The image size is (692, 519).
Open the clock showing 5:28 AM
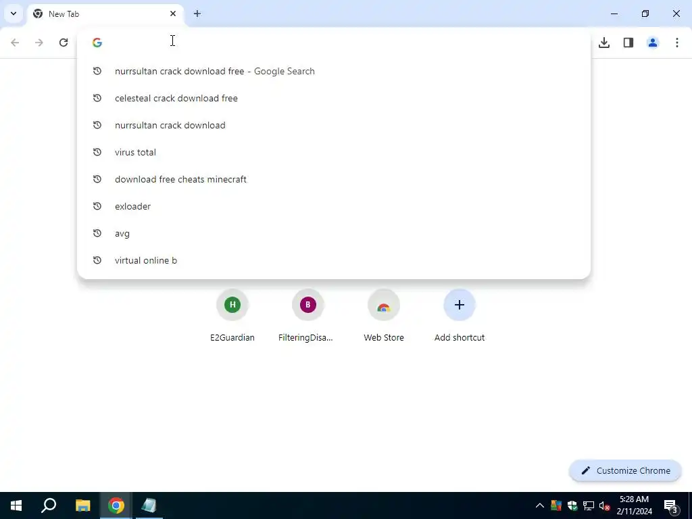click(x=634, y=505)
